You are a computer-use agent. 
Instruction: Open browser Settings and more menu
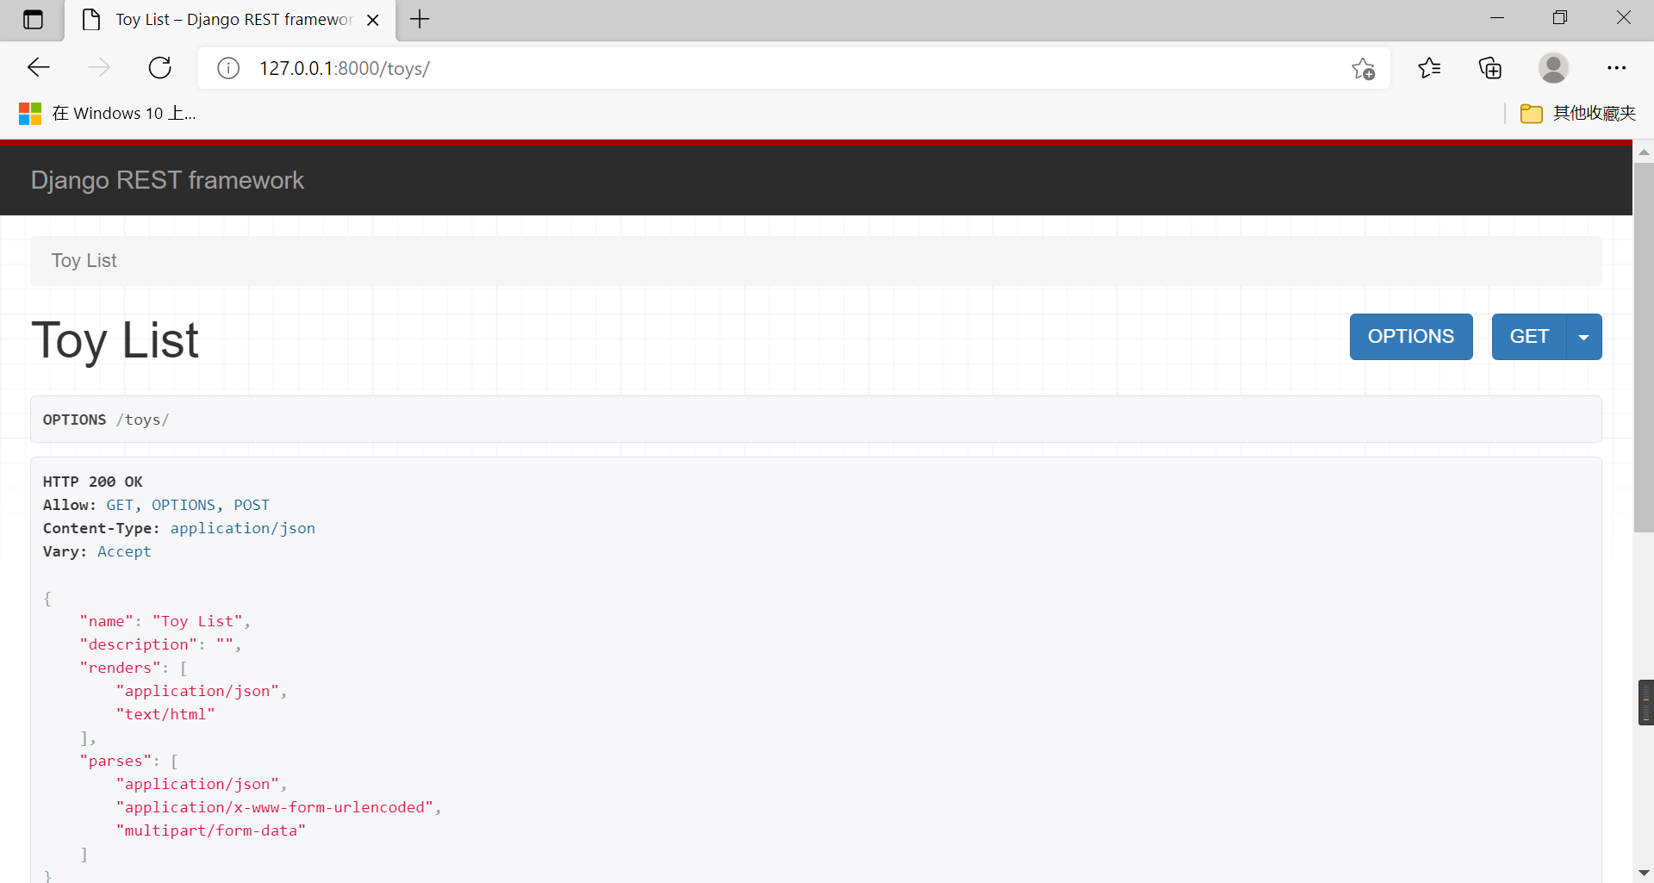[x=1616, y=68]
